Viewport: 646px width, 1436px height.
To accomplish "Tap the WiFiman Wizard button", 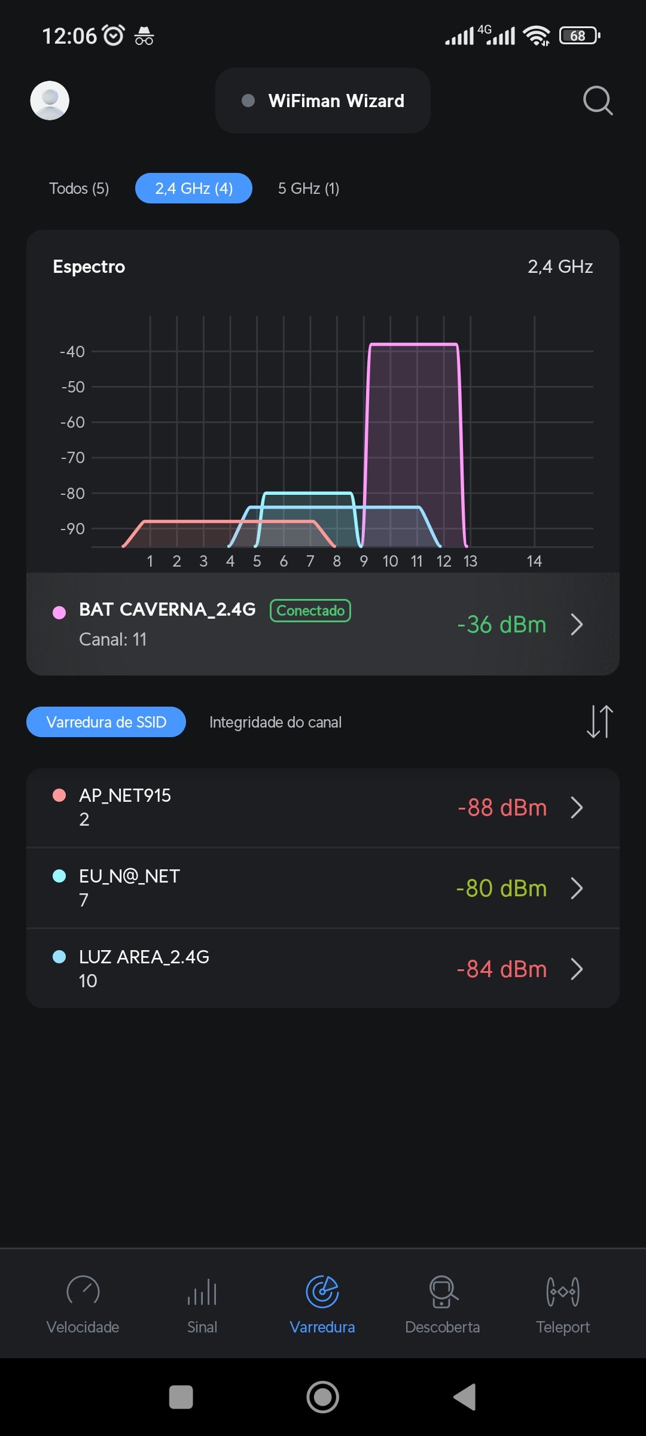I will coord(323,101).
